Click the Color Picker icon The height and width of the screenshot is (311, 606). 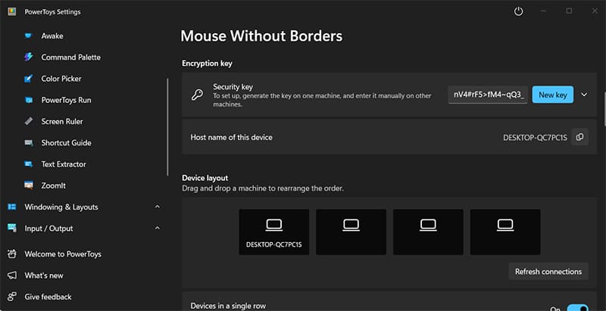tap(29, 79)
